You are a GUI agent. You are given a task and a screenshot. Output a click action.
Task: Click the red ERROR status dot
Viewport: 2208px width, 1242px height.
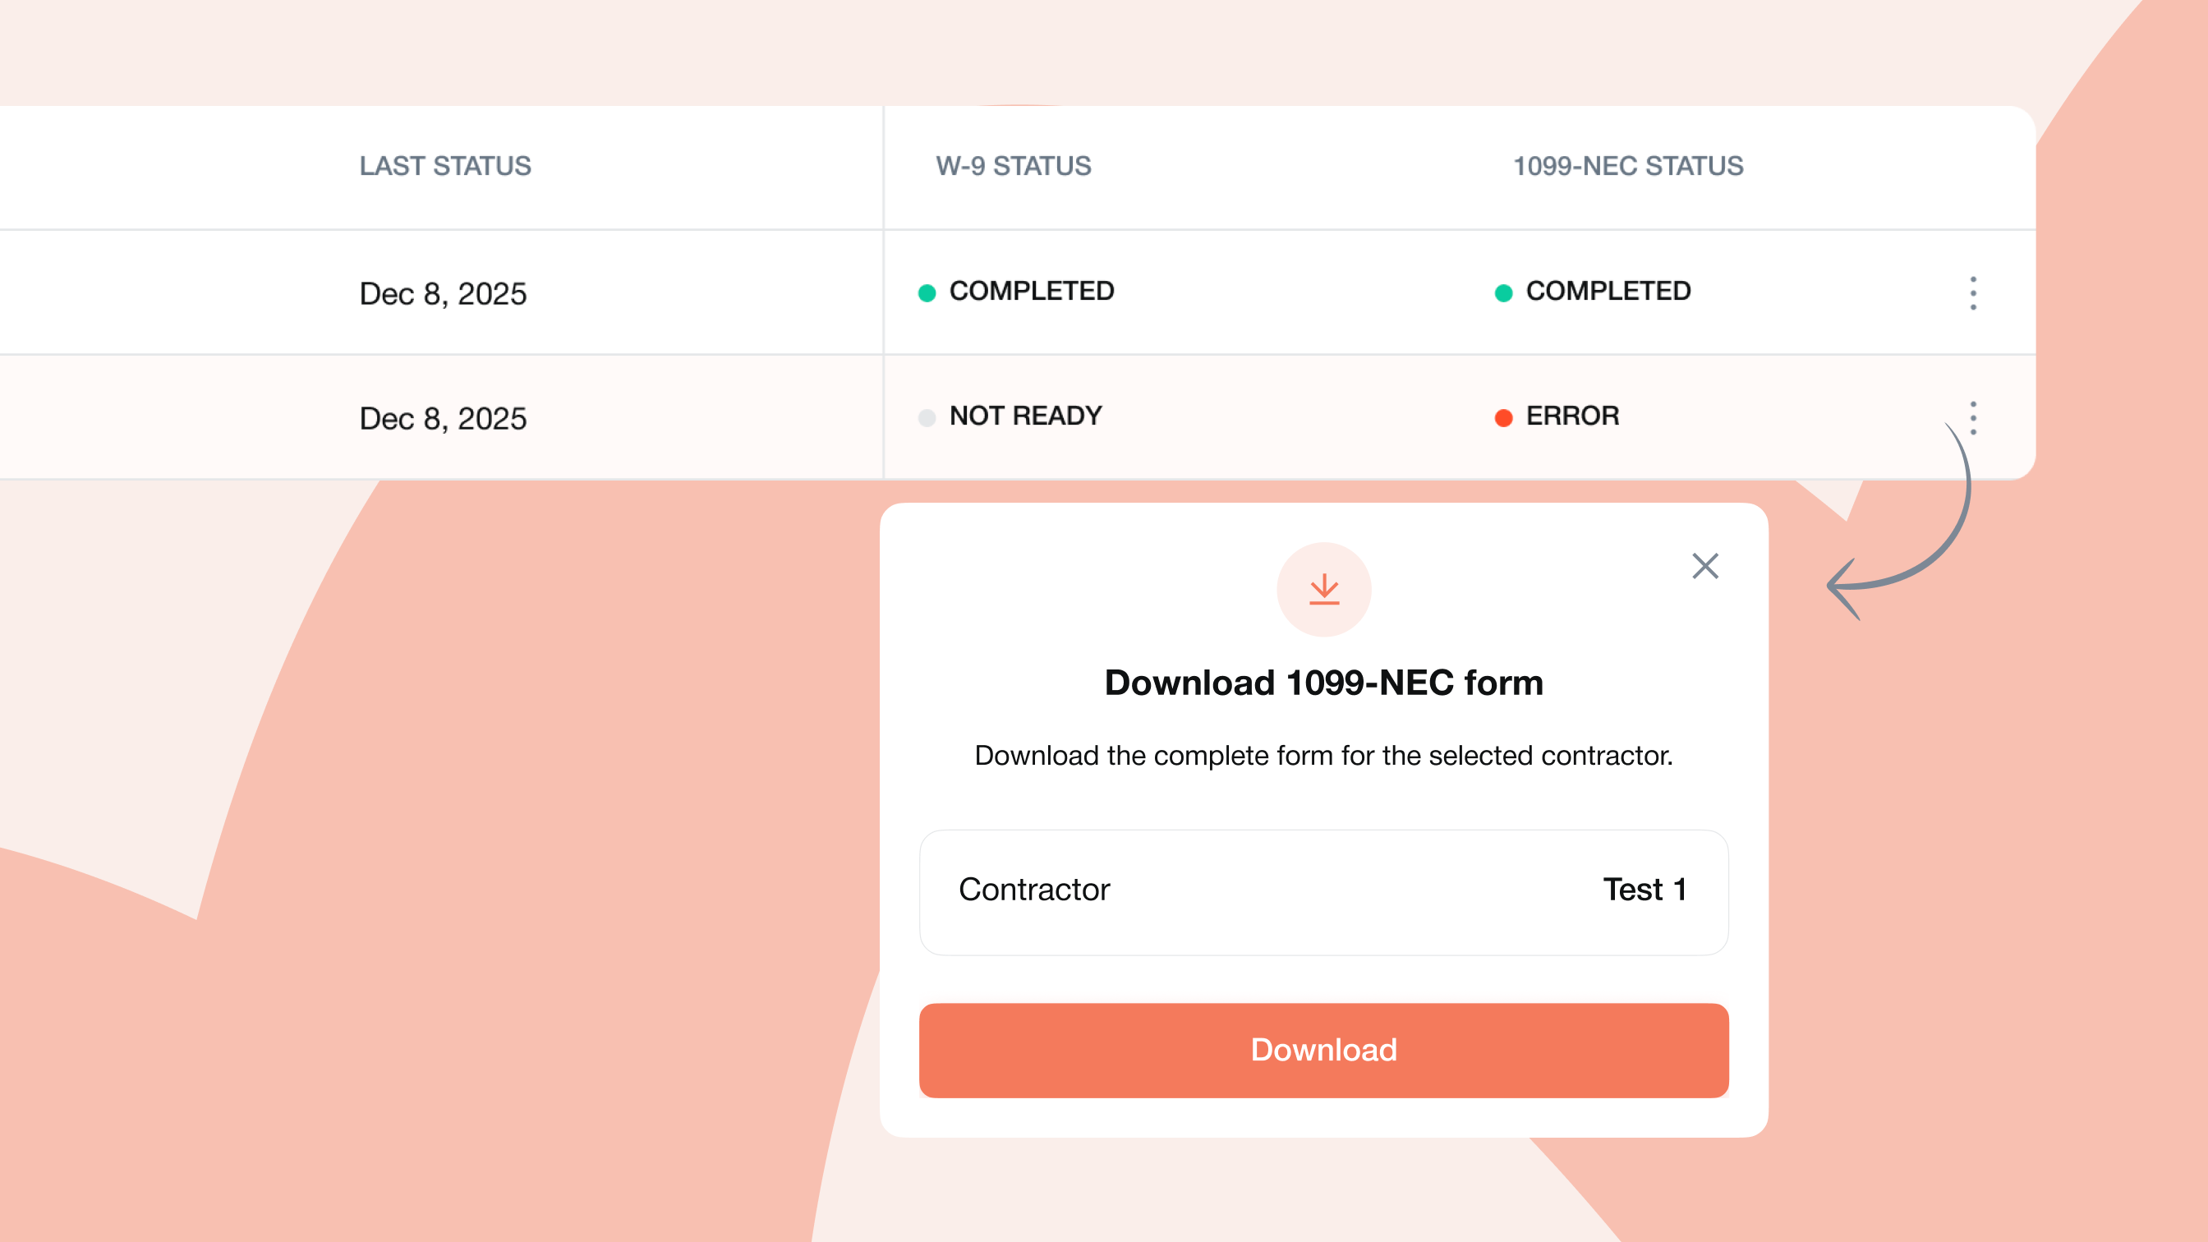click(1502, 418)
